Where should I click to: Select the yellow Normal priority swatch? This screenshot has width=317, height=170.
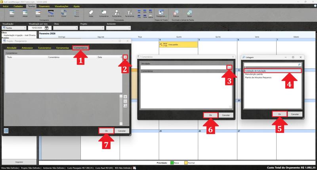185,162
